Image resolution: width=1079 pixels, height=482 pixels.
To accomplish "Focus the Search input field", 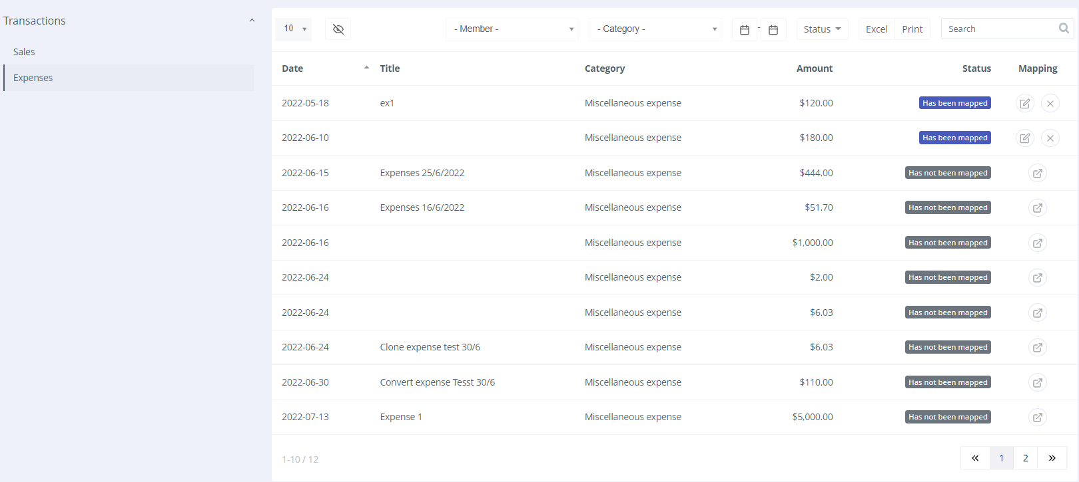I will tap(999, 29).
